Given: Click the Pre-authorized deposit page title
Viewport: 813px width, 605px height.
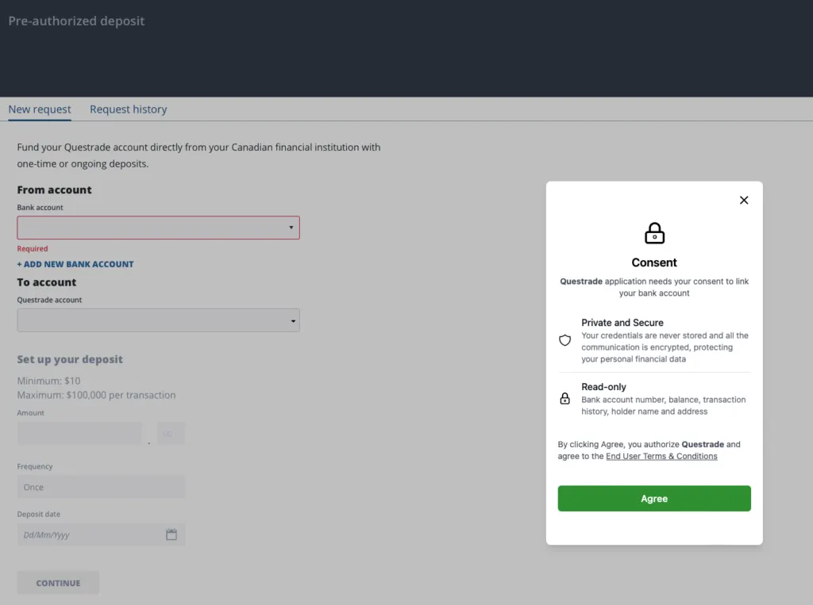Looking at the screenshot, I should (76, 21).
